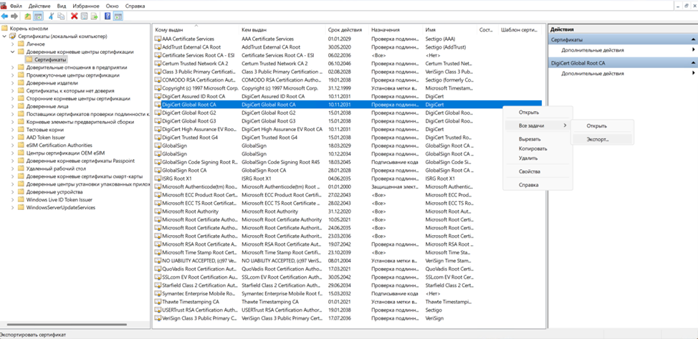This screenshot has height=339, width=698.
Task: Toggle the console tree show/hide toolbar icon
Action: [38, 16]
